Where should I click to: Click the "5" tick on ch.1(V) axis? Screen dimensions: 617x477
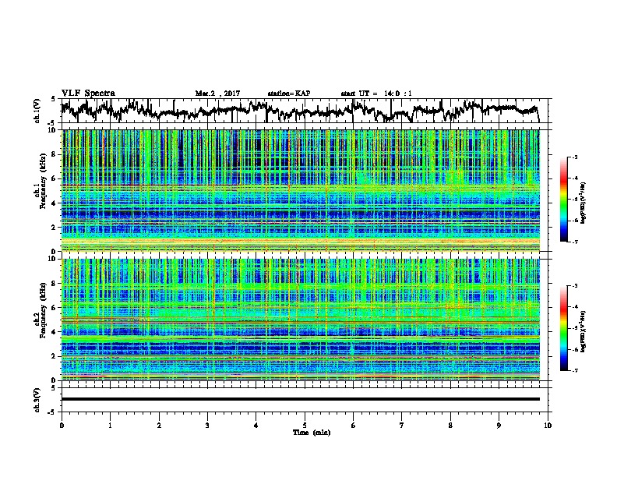53,100
